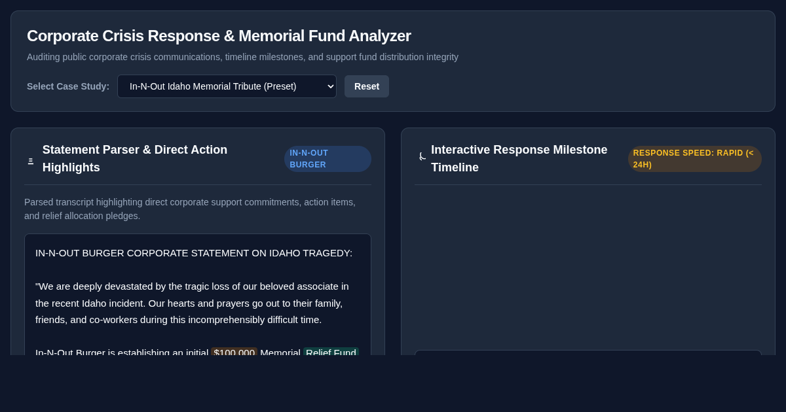Open the Select Case Study dropdown
The height and width of the screenshot is (412, 786).
[x=227, y=86]
